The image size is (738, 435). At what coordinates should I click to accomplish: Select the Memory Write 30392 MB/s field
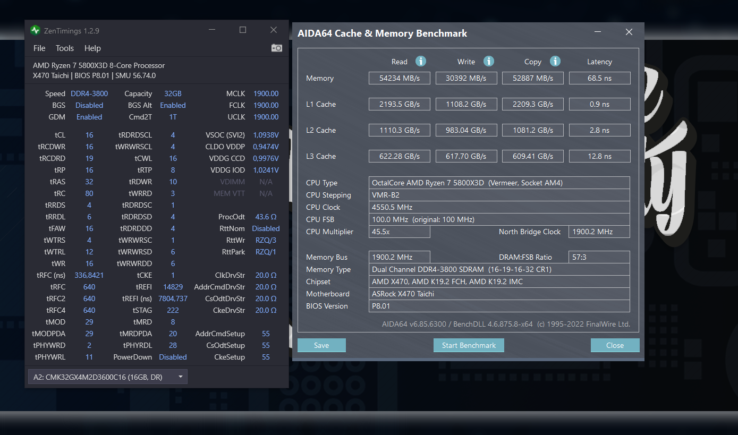point(466,78)
